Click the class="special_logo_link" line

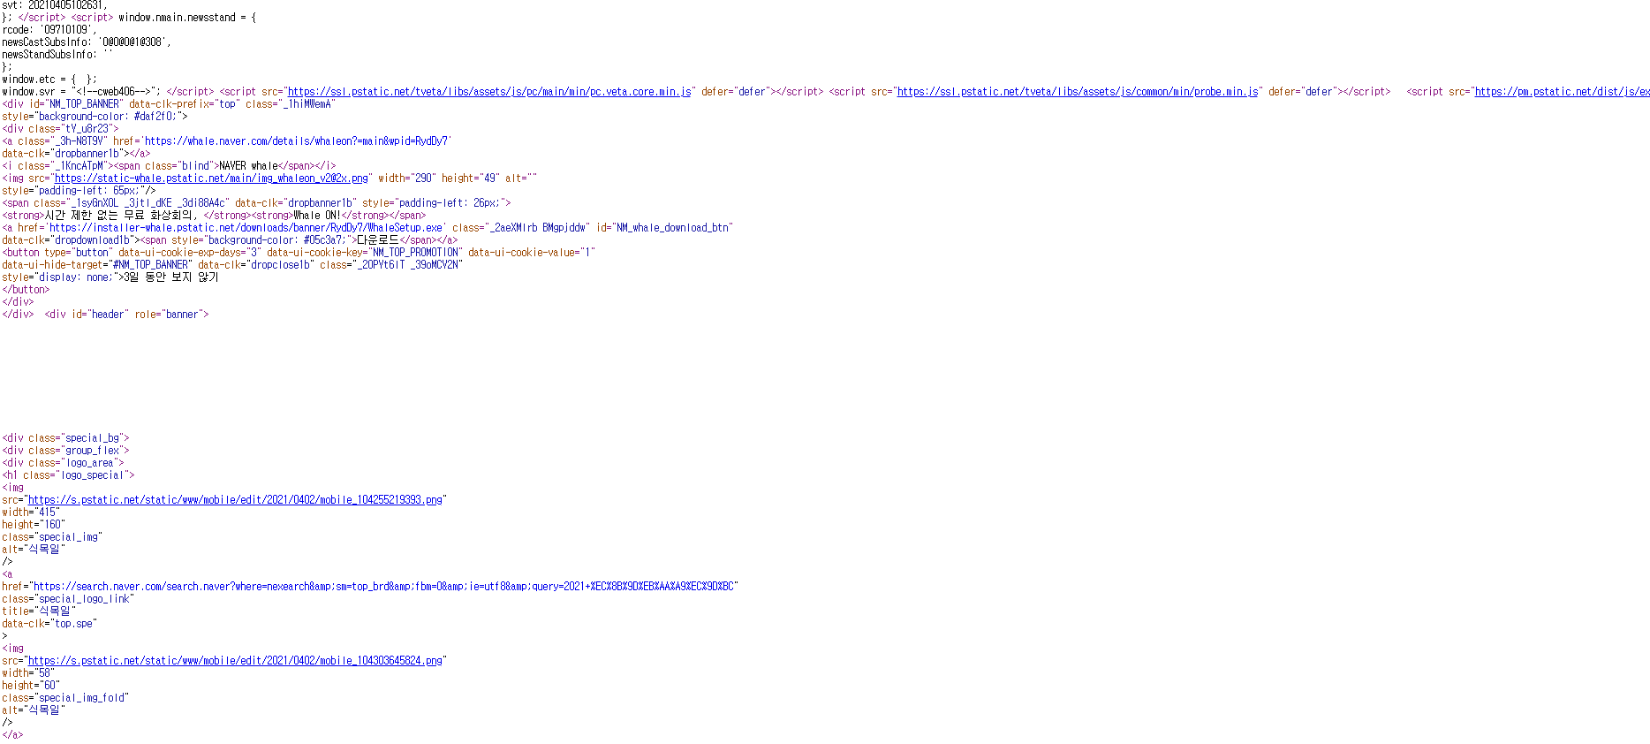click(68, 599)
